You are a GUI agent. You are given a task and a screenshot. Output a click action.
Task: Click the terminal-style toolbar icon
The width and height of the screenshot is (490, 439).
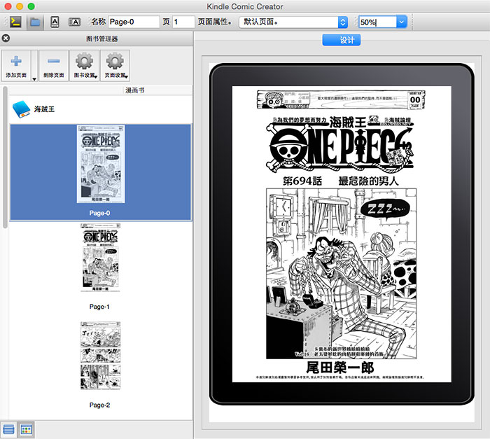coord(15,22)
